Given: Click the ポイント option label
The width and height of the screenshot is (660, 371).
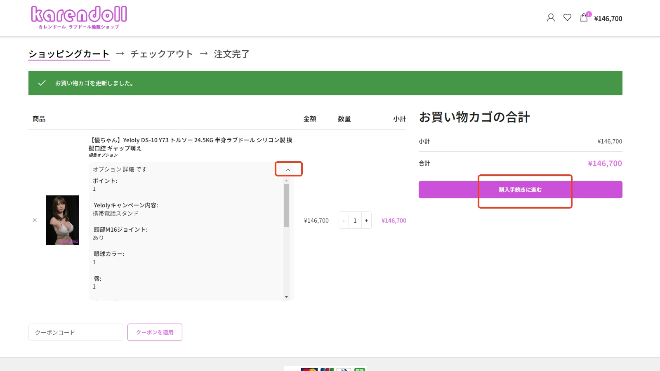Looking at the screenshot, I should pos(105,181).
